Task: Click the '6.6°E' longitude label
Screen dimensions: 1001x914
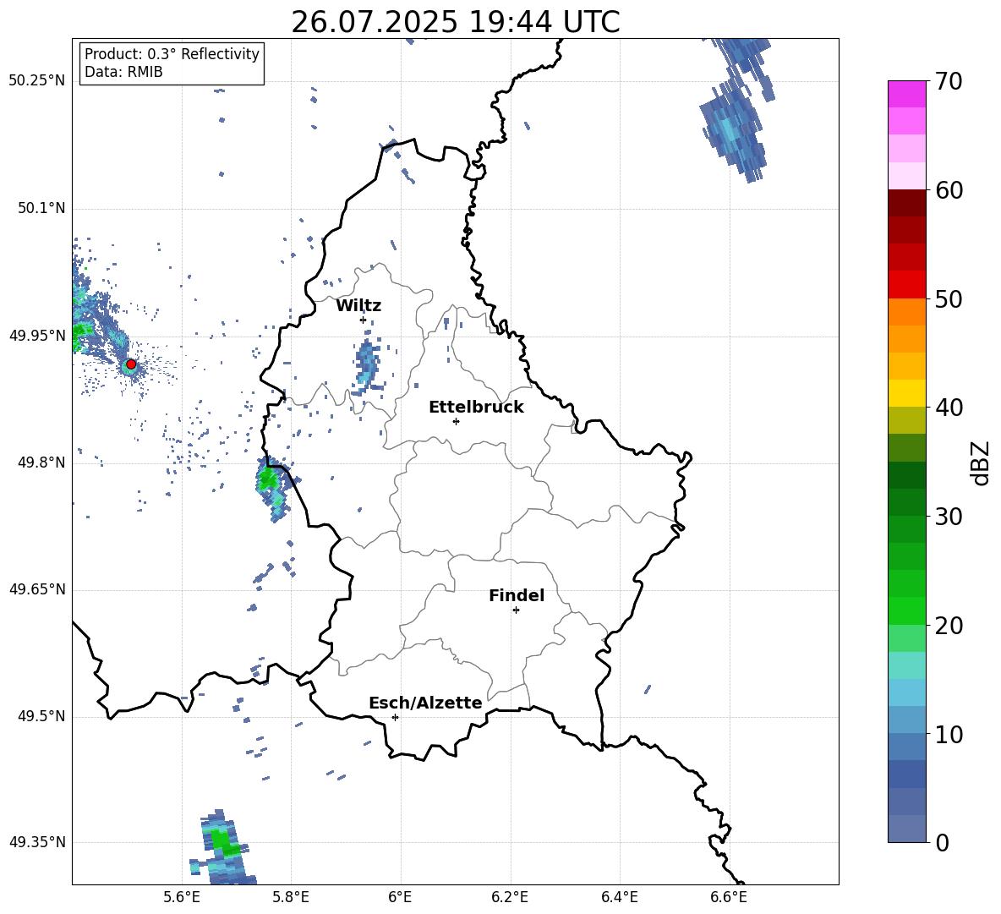Action: [729, 897]
